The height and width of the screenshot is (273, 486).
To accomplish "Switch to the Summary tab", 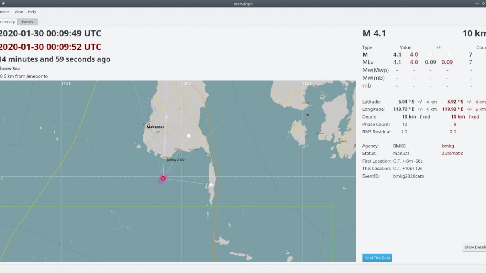I will [x=7, y=22].
